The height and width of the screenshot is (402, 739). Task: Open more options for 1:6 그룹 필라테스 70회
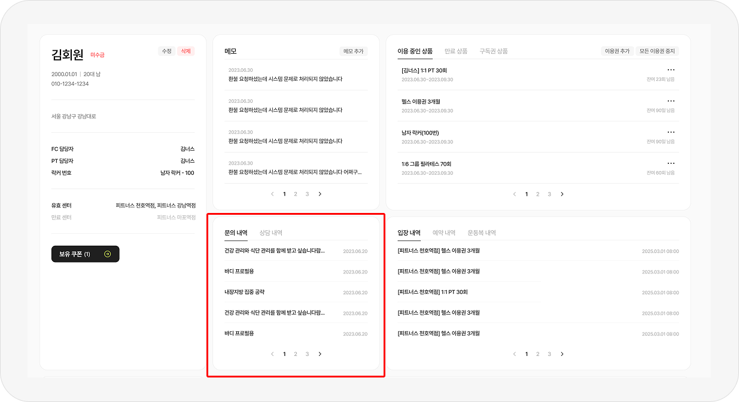[671, 163]
